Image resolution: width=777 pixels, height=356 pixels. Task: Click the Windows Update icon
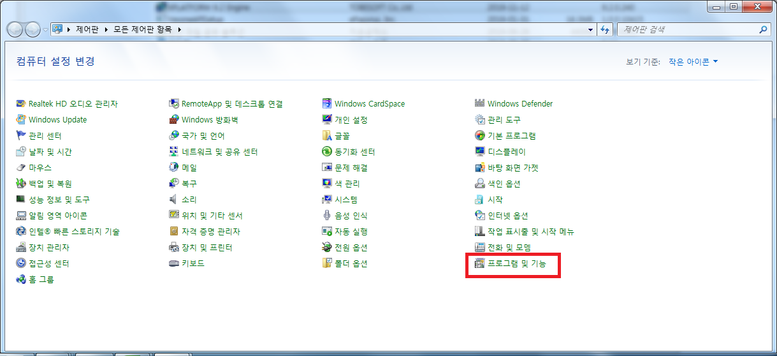pos(21,119)
